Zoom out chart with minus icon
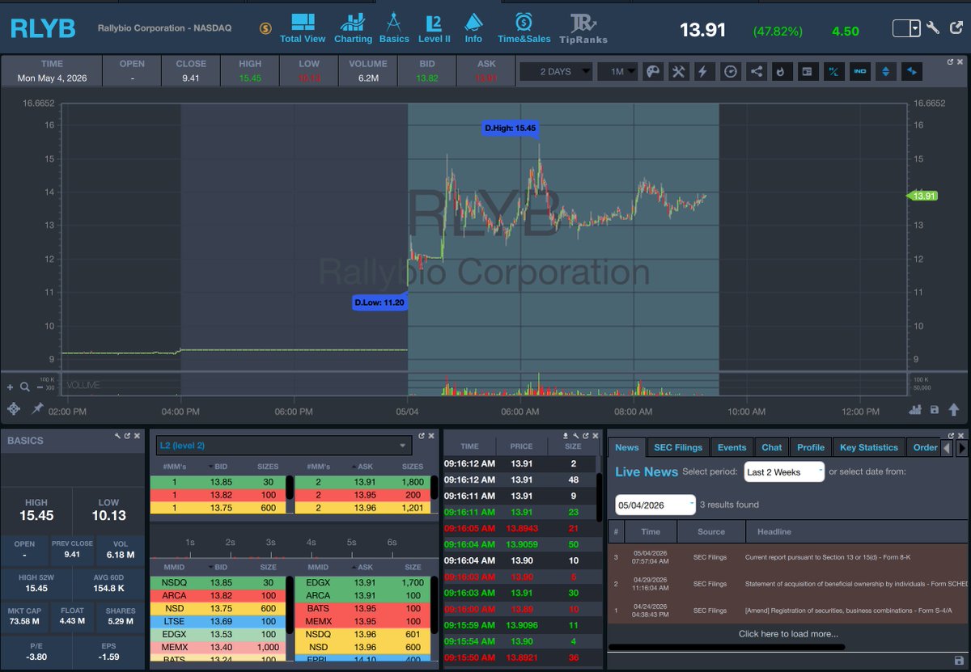The image size is (971, 672). click(x=38, y=387)
